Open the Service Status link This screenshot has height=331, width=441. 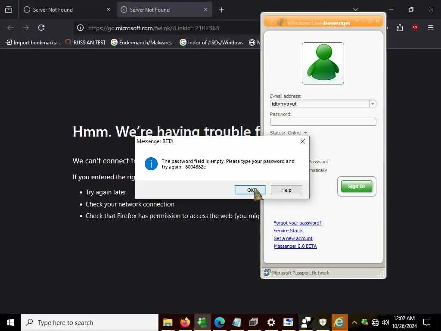[x=288, y=231]
